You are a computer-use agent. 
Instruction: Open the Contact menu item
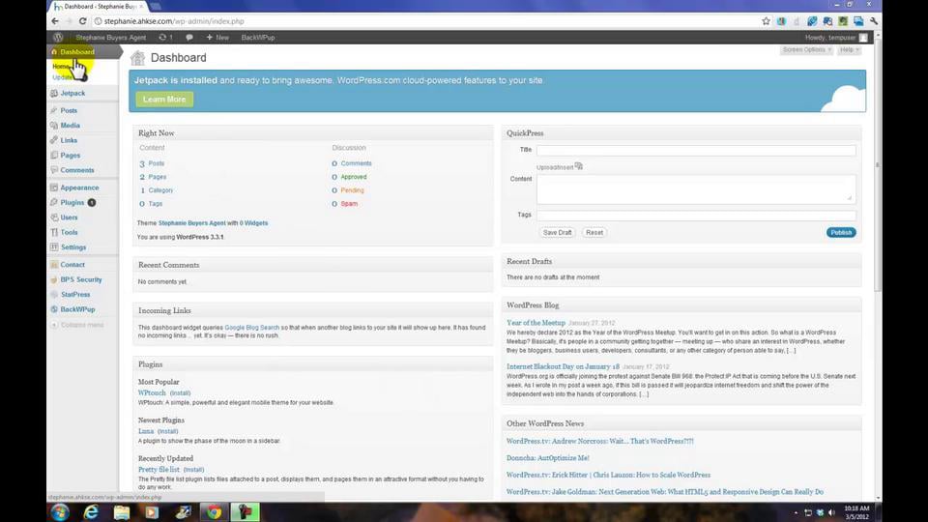tap(72, 265)
